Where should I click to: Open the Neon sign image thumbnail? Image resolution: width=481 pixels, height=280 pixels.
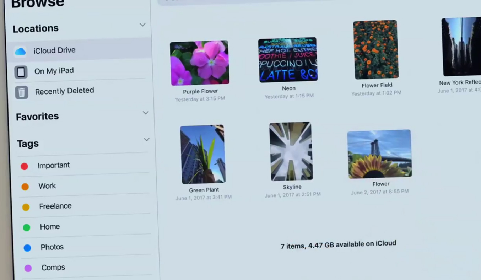click(x=288, y=60)
